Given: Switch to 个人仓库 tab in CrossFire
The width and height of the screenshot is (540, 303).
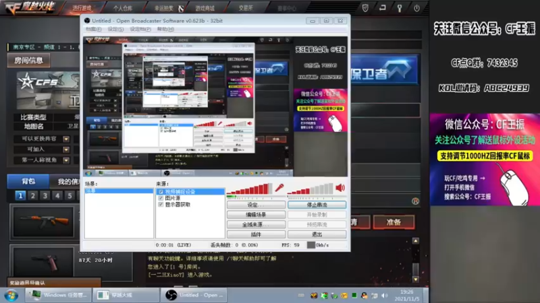Looking at the screenshot, I should 123,8.
